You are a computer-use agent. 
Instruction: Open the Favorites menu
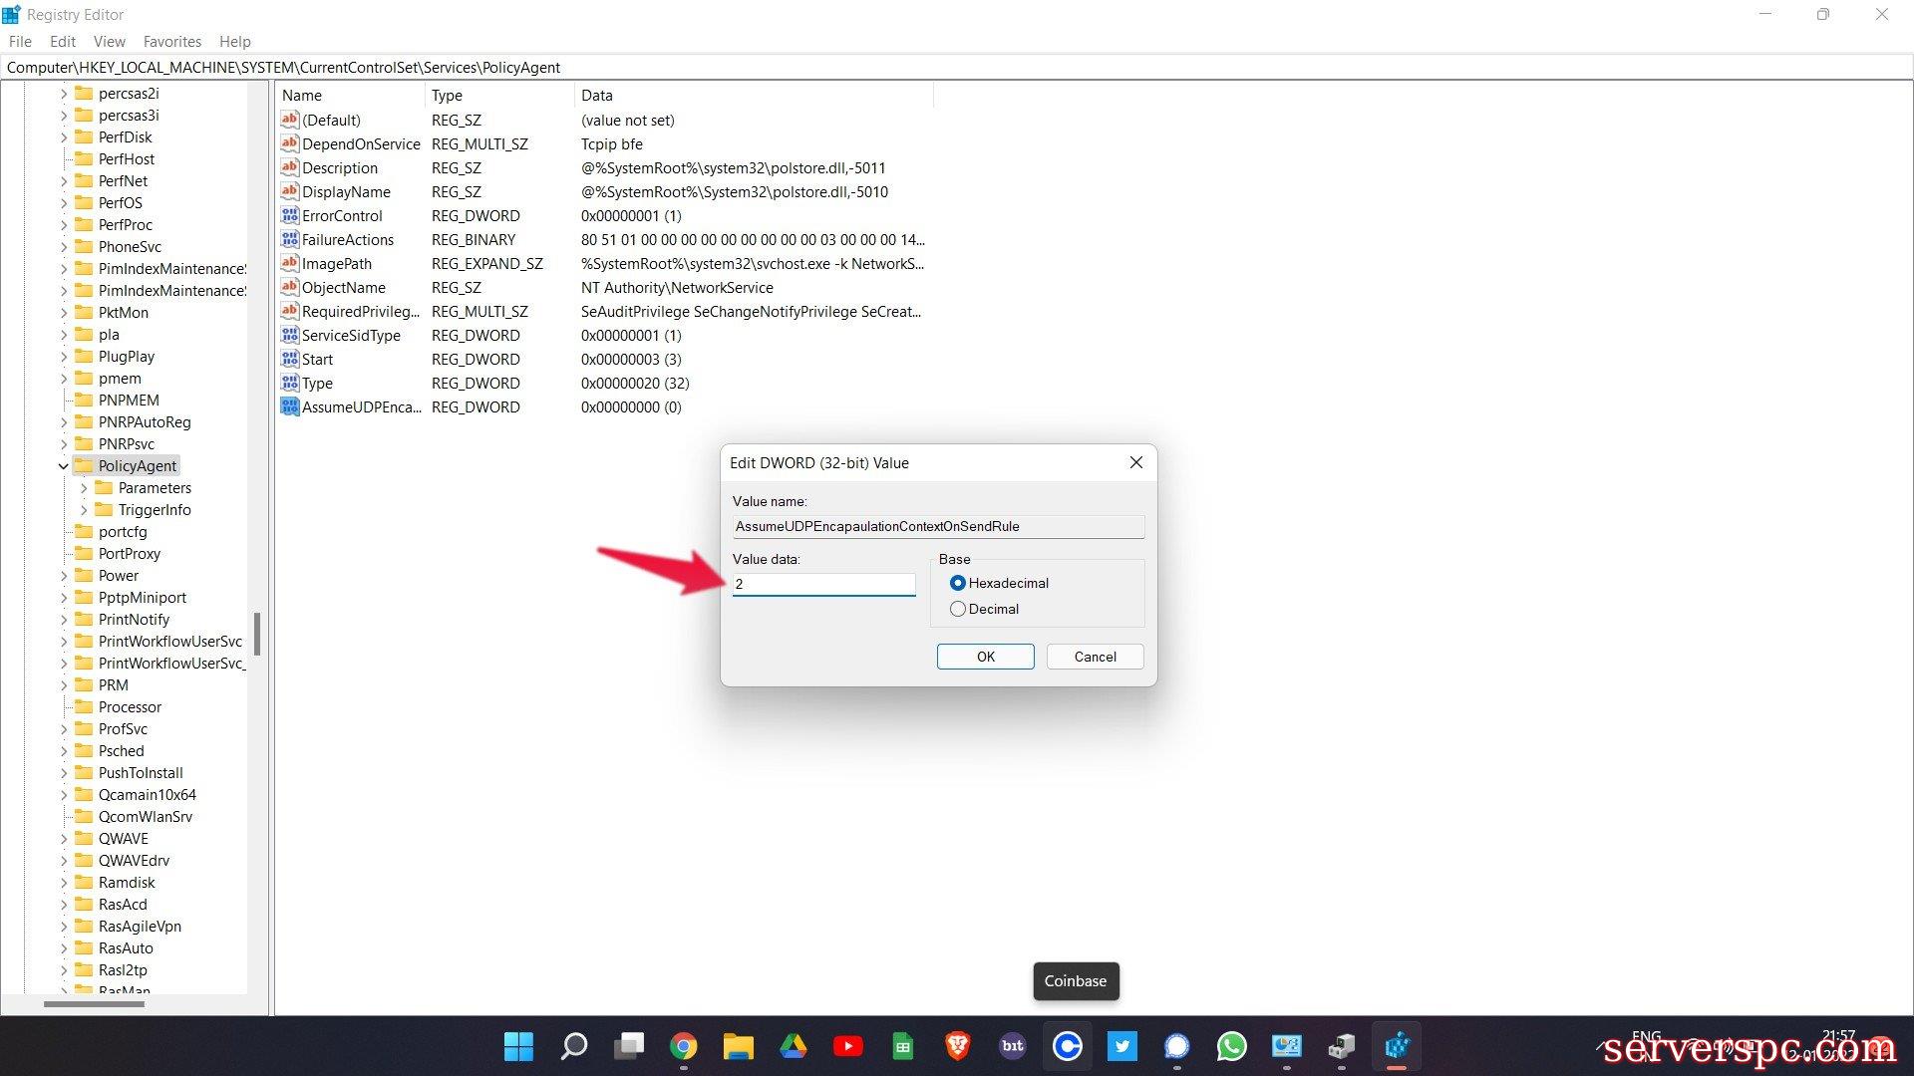point(171,41)
